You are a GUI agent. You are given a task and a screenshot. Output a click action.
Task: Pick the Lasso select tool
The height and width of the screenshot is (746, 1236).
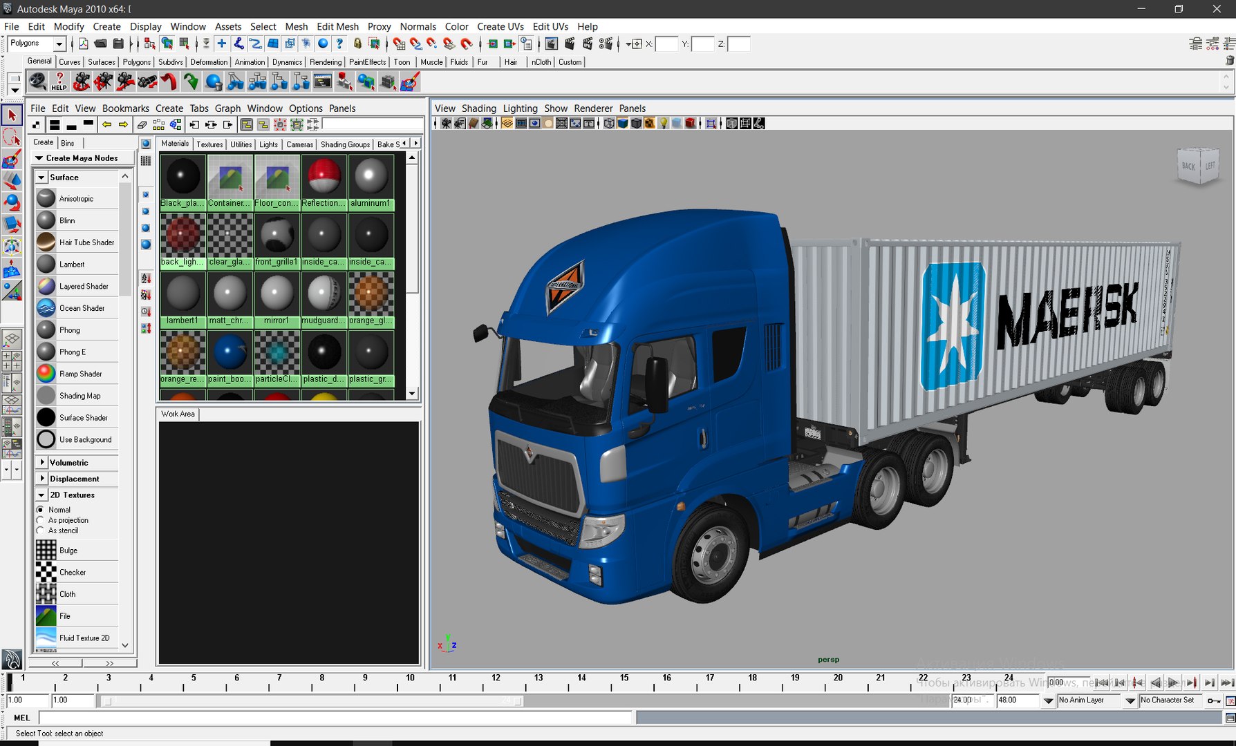12,137
